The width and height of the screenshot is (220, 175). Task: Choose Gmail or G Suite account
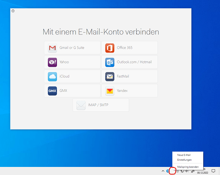72,48
